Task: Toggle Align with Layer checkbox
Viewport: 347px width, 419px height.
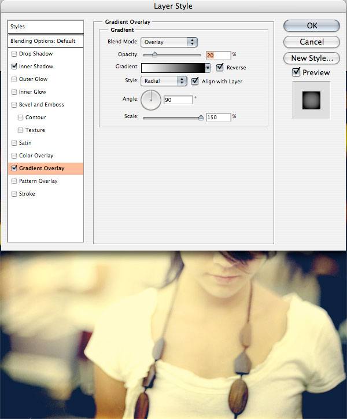Action: click(x=195, y=81)
